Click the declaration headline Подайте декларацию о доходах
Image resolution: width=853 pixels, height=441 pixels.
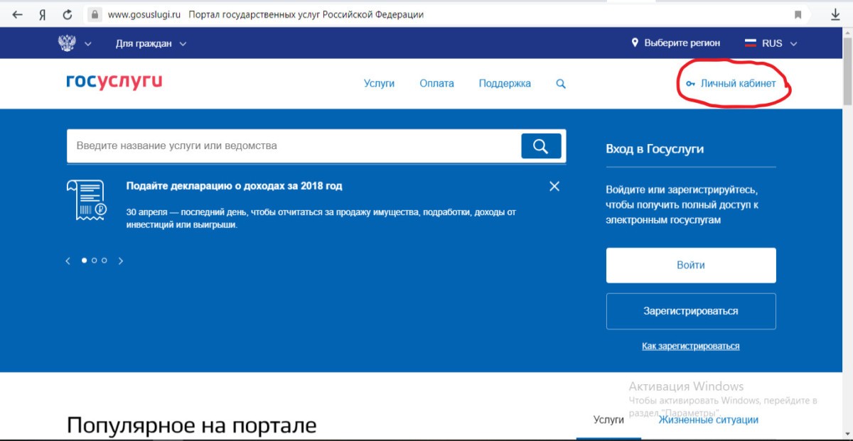tap(234, 186)
